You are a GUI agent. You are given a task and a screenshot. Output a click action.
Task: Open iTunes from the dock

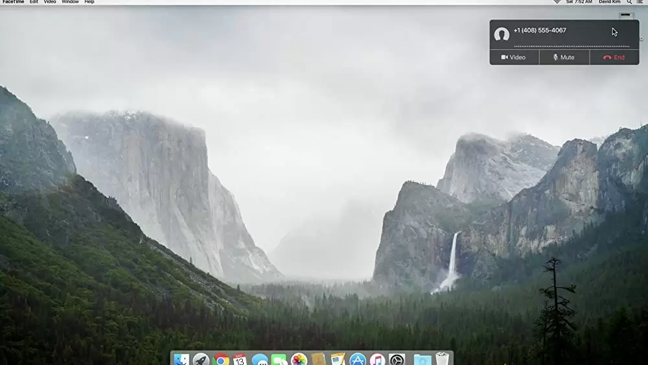tap(377, 359)
